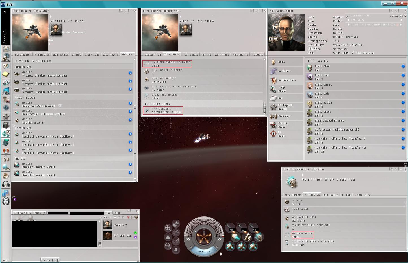Screen dimensions: 408x263
Task: Switch to Fitting tab in Jump Scrambler Information
Action: (347, 195)
